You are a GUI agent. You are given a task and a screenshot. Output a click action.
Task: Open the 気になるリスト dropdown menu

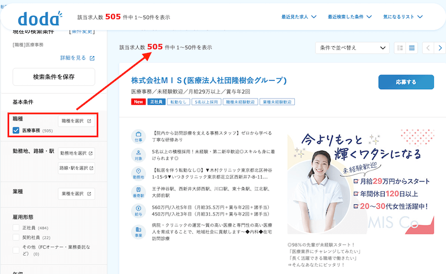(x=403, y=17)
